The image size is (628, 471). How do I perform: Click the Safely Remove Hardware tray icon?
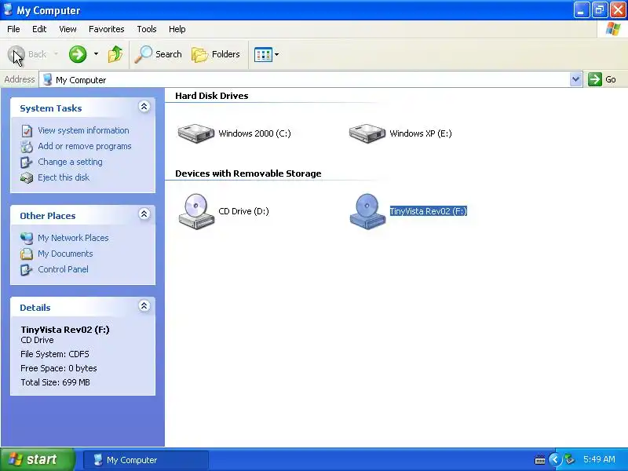pyautogui.click(x=570, y=459)
